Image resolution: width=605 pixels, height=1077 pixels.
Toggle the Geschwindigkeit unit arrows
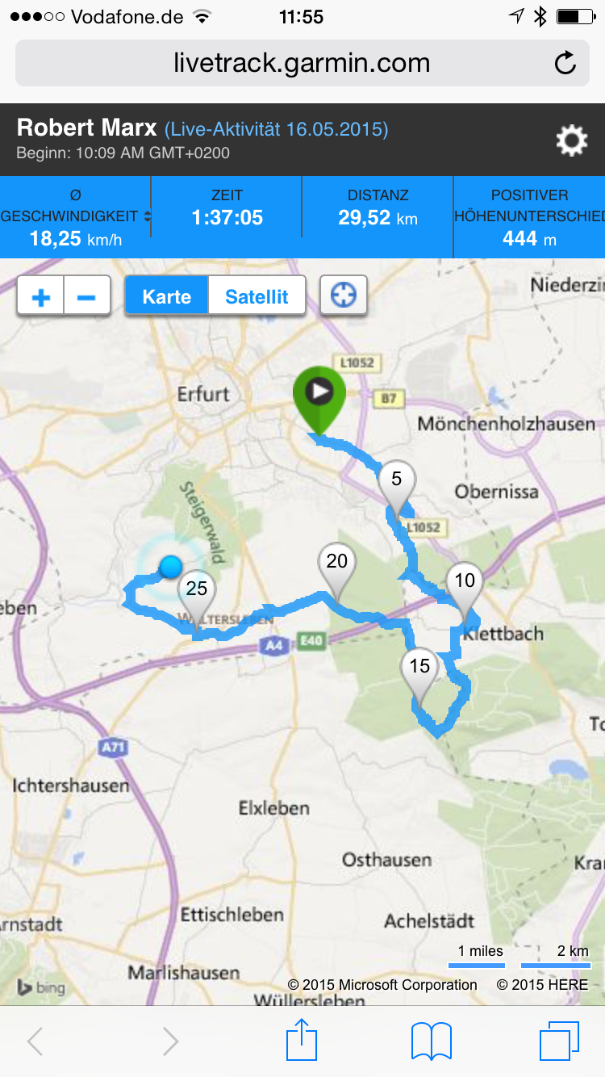[147, 216]
